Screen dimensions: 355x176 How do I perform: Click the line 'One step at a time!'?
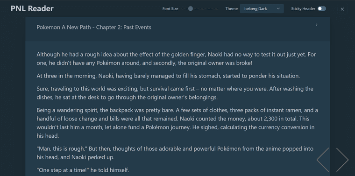83,170
